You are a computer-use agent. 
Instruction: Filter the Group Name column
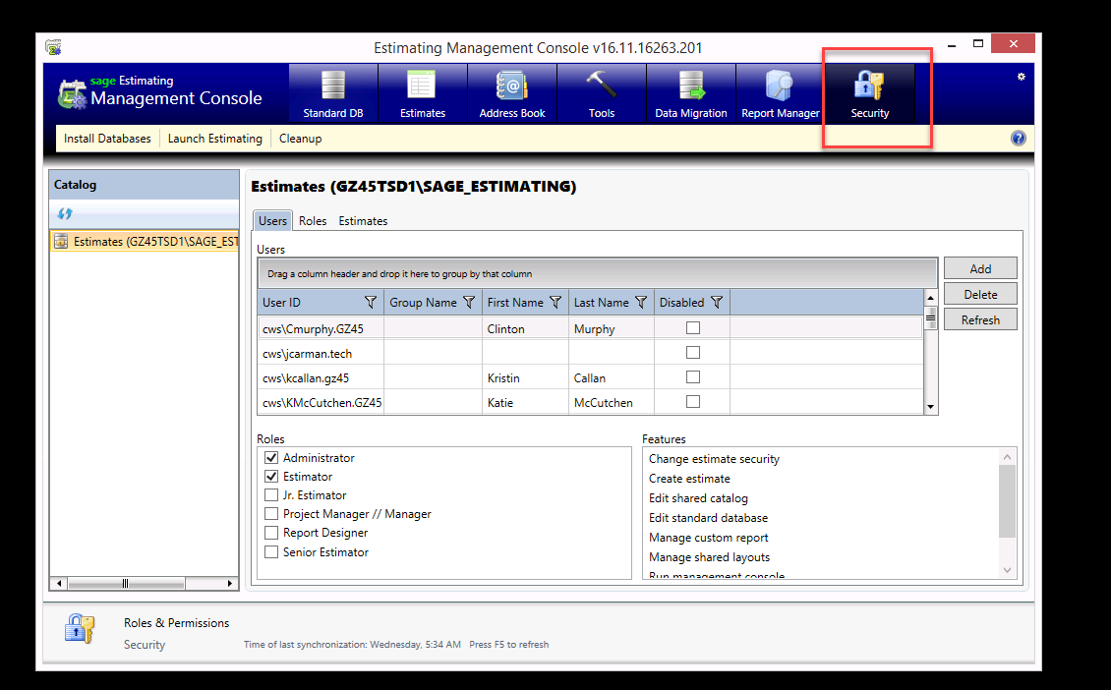[468, 303]
